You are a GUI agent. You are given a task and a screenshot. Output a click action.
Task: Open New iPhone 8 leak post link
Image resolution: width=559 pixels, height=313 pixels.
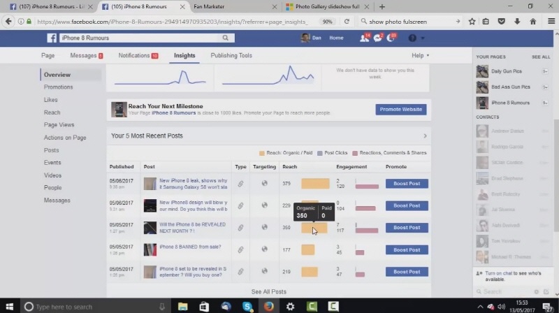click(x=194, y=184)
